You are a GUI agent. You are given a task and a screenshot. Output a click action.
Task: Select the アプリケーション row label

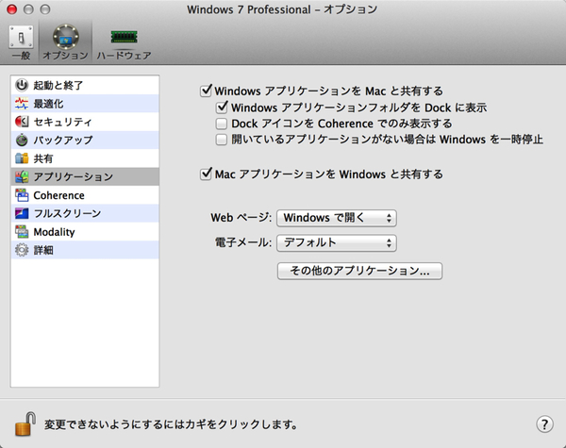point(74,176)
